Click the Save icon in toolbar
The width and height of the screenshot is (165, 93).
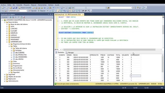tap(14, 8)
